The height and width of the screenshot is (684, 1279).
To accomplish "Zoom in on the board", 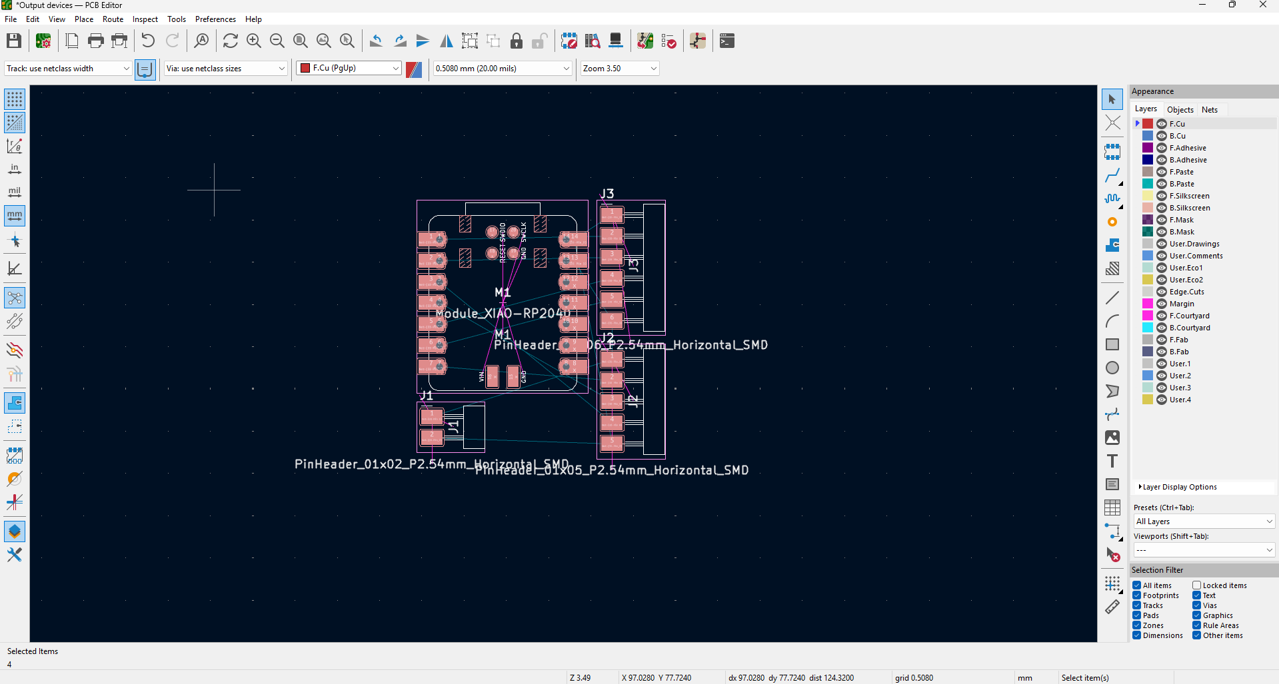I will point(254,41).
